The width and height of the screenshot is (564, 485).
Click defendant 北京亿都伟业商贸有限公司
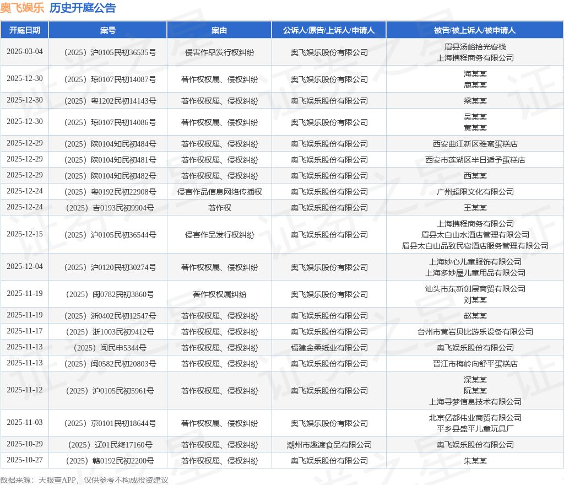(x=475, y=418)
